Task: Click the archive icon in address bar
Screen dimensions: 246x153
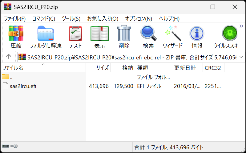Action: 22,57
